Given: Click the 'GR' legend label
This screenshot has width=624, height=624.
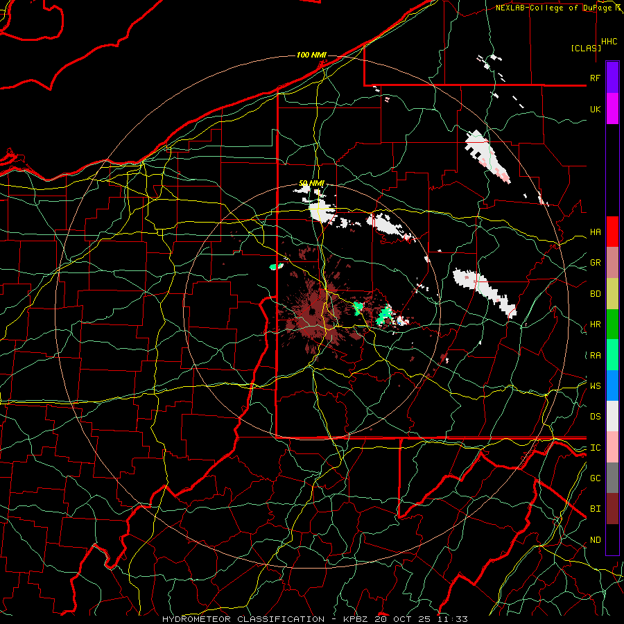Looking at the screenshot, I should [x=595, y=263].
